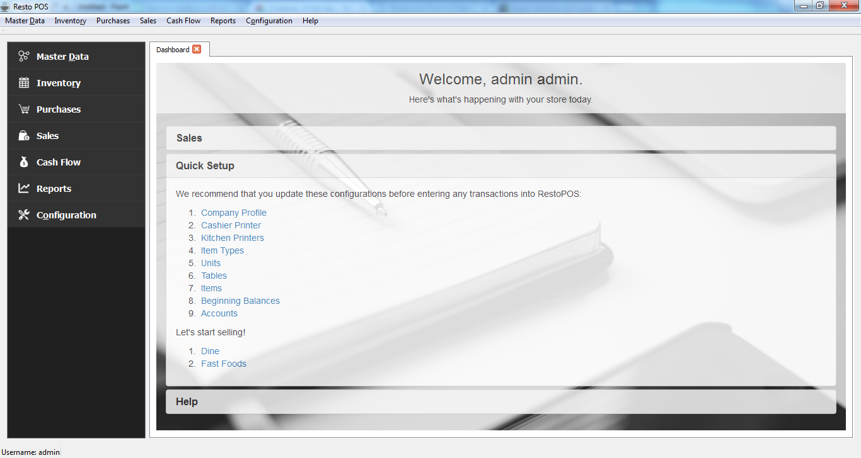Click the 'Welcome, admin admin.' heading

[x=501, y=79]
